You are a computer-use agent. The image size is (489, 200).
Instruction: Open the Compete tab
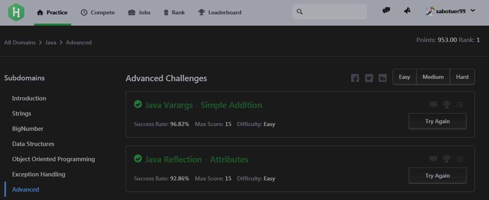(x=98, y=12)
